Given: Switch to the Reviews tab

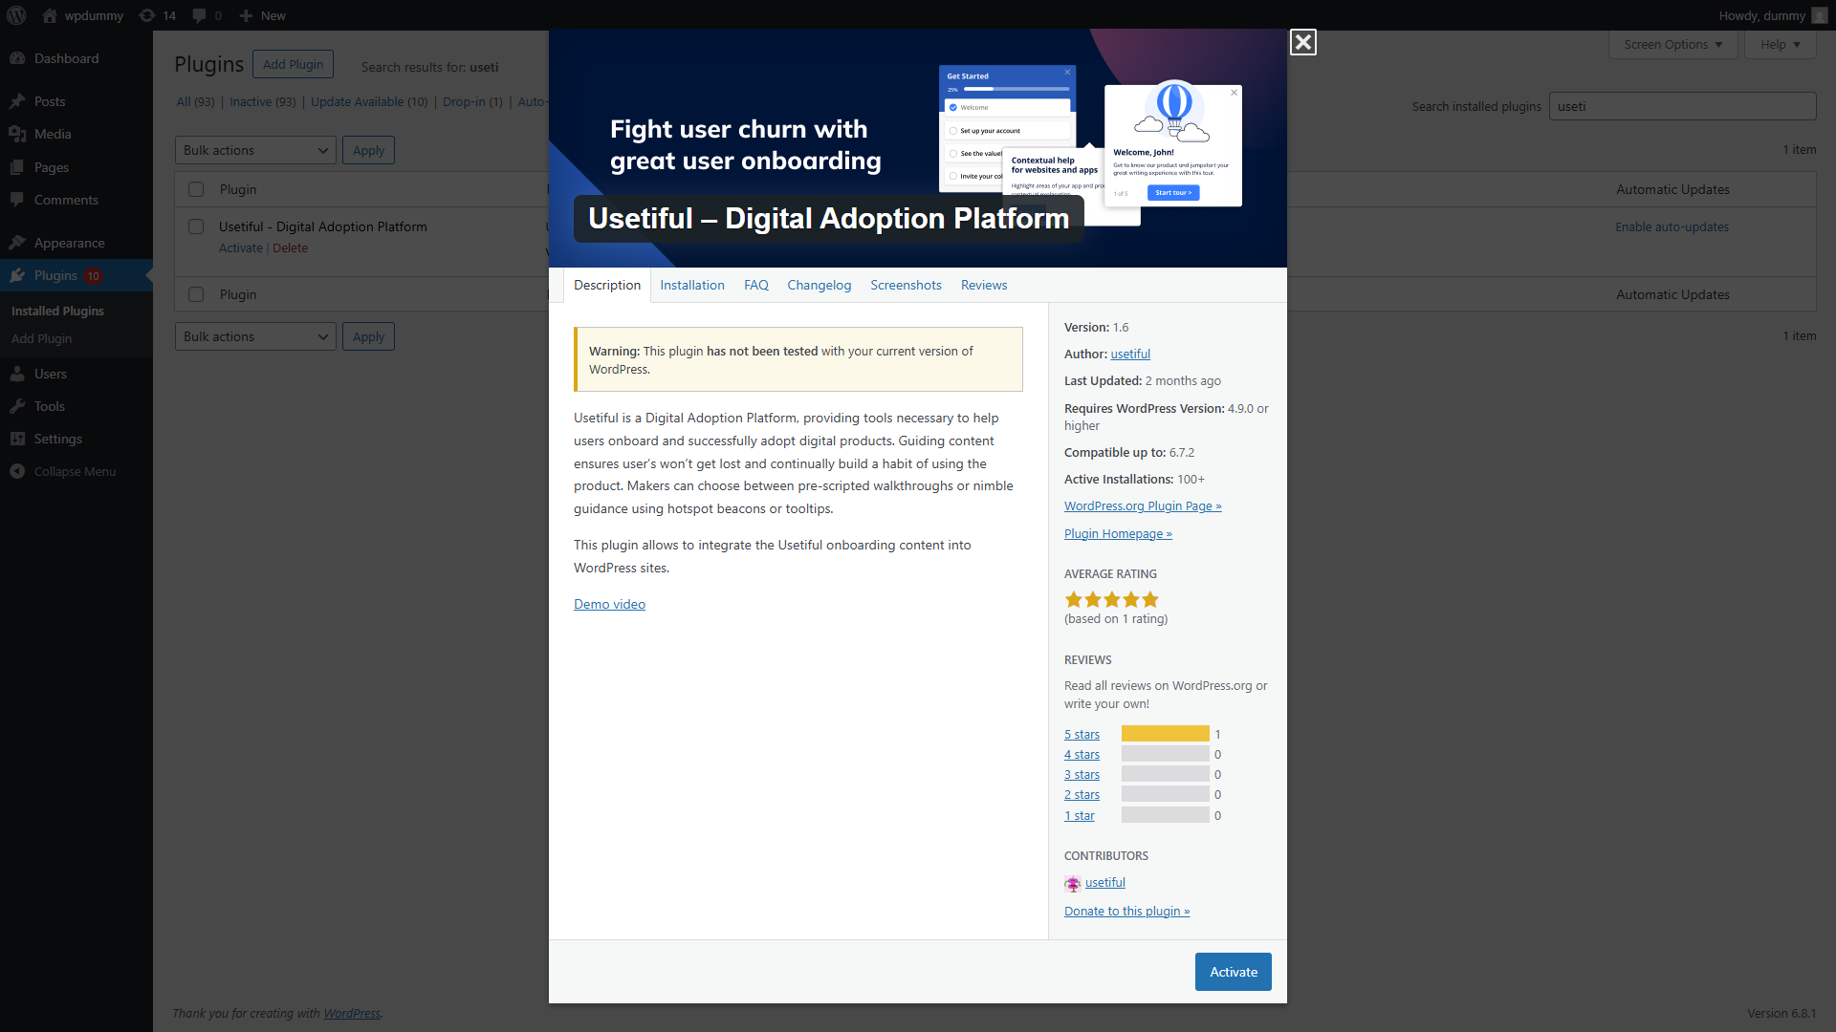Looking at the screenshot, I should coord(984,285).
